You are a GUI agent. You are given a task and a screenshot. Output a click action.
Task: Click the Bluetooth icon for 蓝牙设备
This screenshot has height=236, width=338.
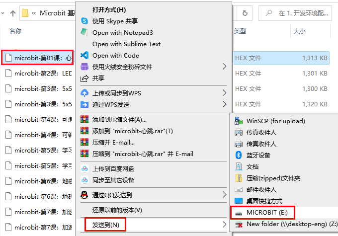pyautogui.click(x=239, y=155)
